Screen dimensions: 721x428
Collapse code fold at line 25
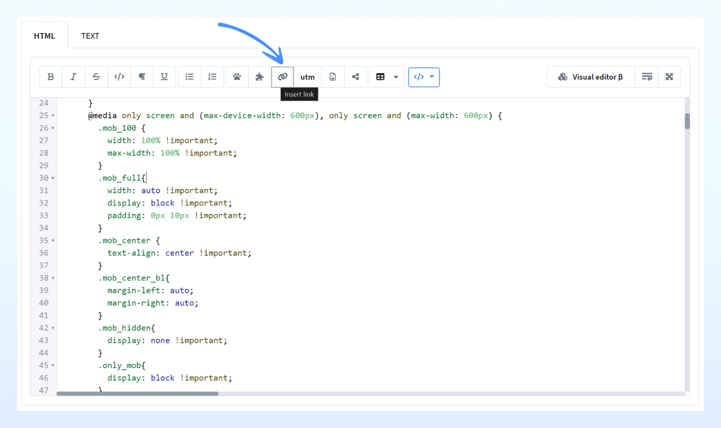click(x=53, y=116)
